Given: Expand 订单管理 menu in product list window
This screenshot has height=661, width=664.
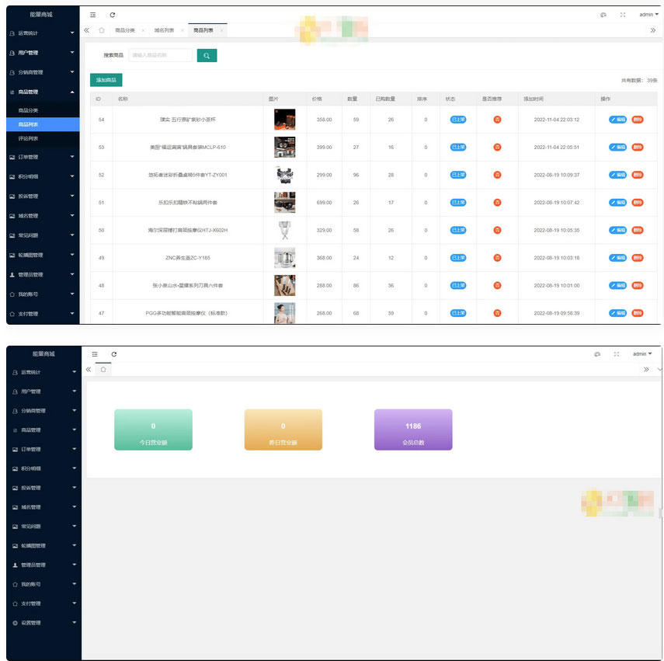Looking at the screenshot, I should click(x=43, y=157).
